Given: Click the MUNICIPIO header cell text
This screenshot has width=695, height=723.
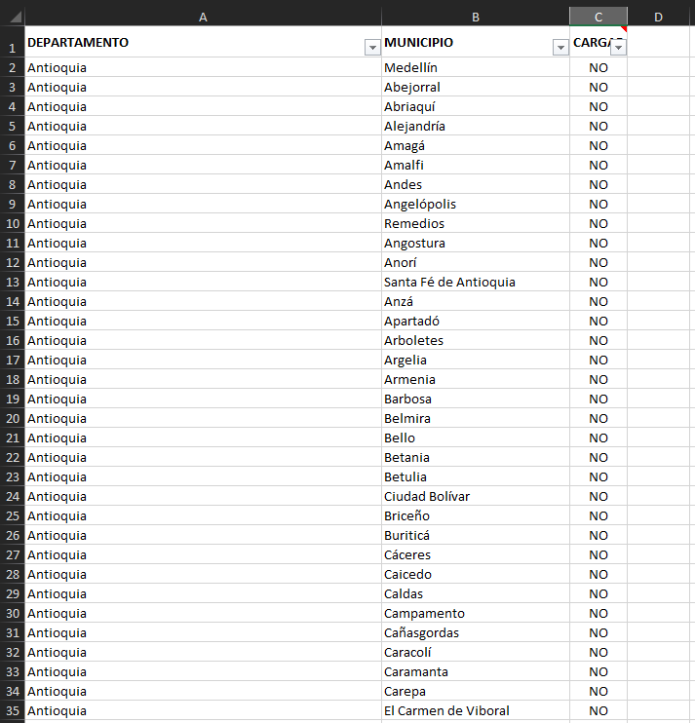Looking at the screenshot, I should (418, 42).
